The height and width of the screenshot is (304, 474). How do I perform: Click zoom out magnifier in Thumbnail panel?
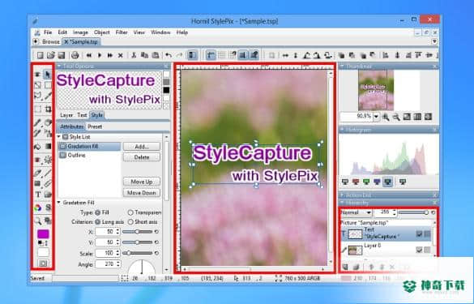(396, 117)
